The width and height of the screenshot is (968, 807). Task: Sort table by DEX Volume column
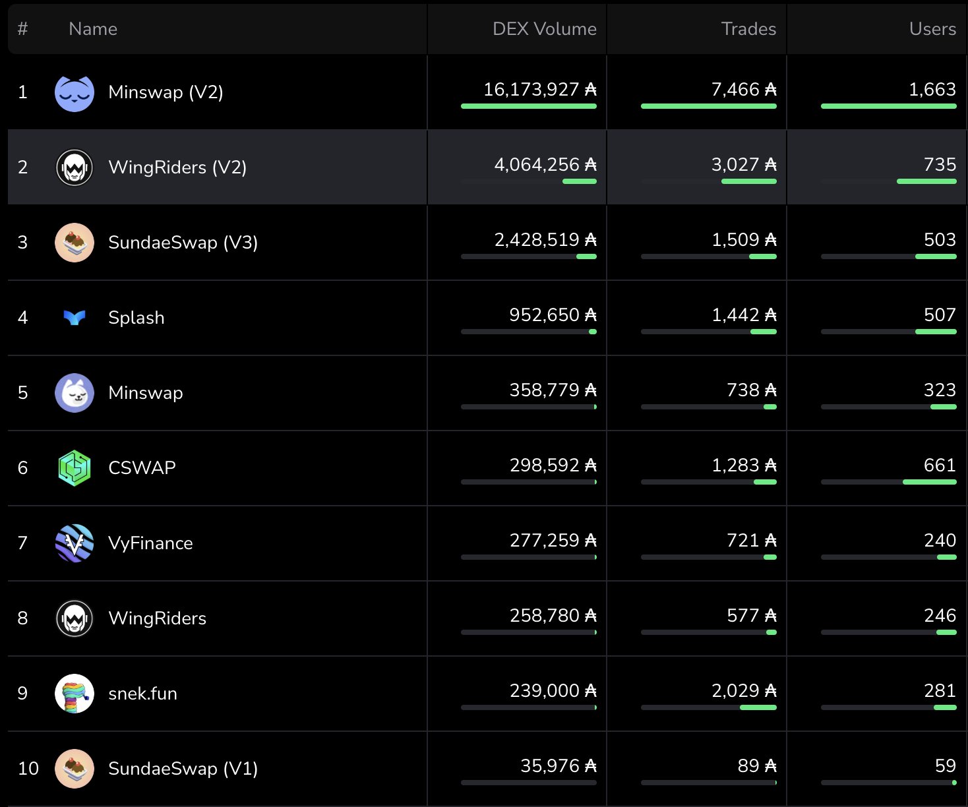[x=544, y=29]
